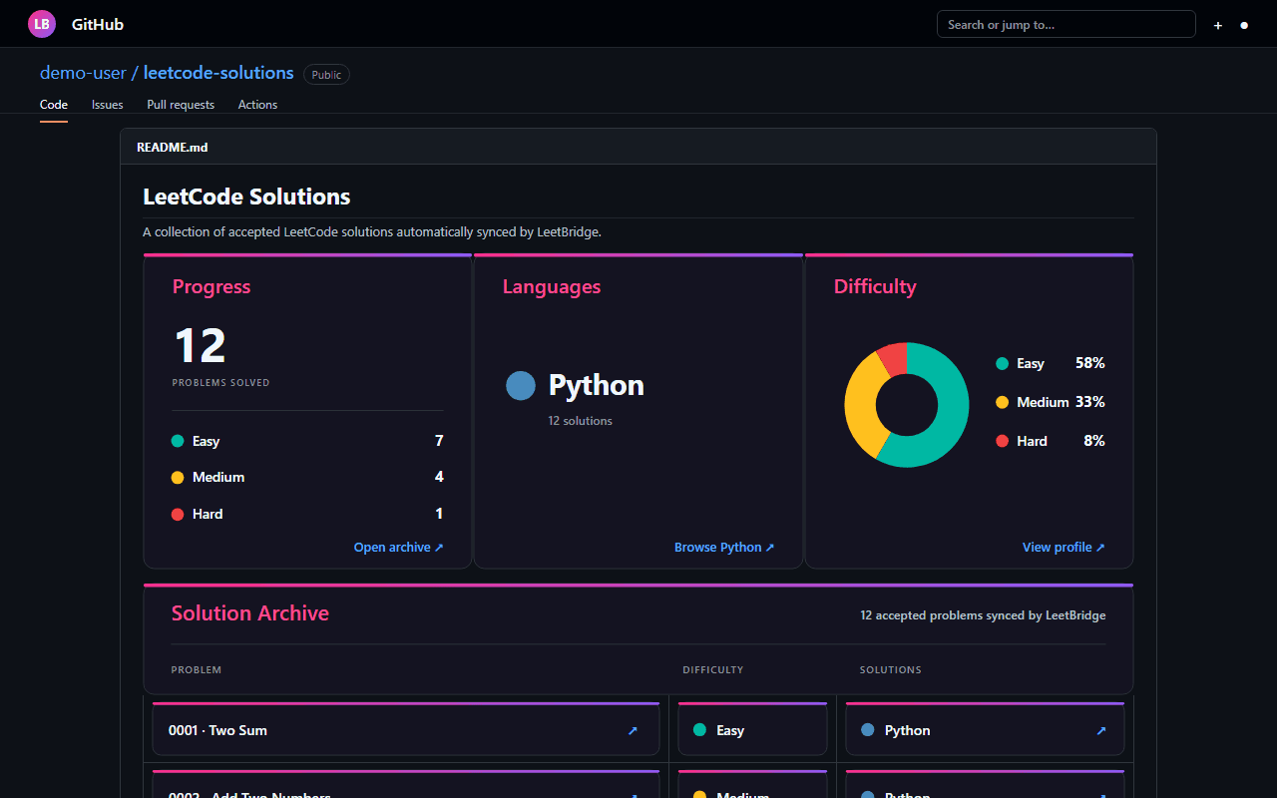Click the 12 problems solved number

click(200, 346)
